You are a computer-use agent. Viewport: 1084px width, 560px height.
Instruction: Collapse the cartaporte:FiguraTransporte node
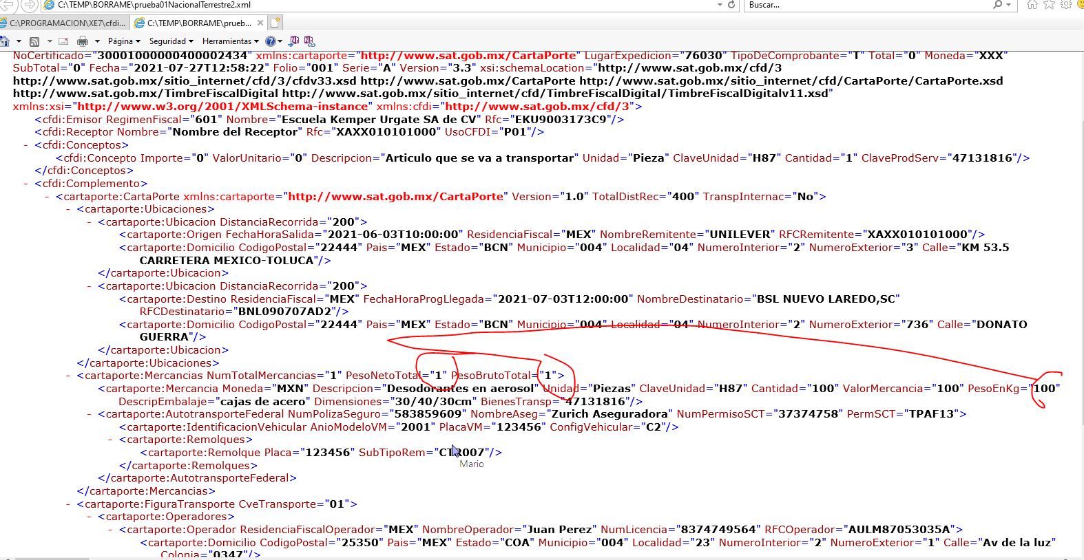pos(68,504)
